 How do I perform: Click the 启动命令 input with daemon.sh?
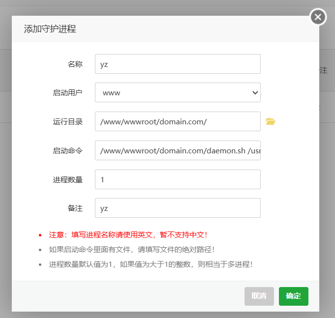click(x=177, y=150)
